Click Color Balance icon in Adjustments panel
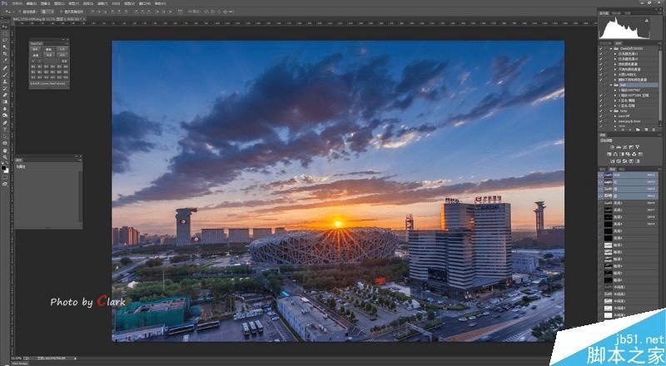 click(x=615, y=154)
